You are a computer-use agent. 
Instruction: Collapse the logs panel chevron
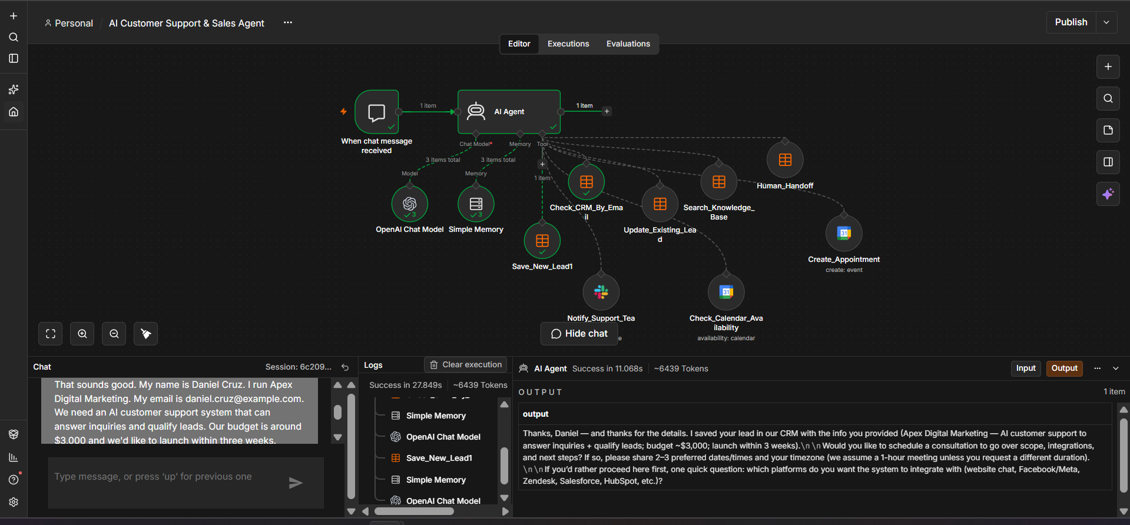pyautogui.click(x=1116, y=368)
